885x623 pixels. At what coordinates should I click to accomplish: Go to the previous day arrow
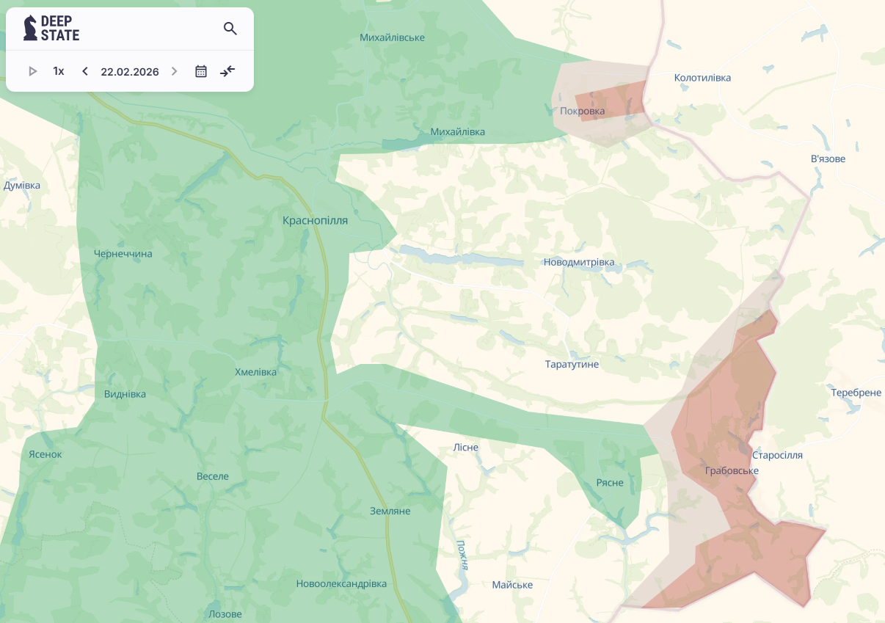point(85,71)
